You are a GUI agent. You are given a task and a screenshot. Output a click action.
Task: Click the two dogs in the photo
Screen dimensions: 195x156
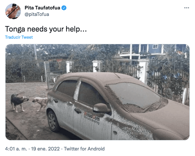(x=29, y=103)
